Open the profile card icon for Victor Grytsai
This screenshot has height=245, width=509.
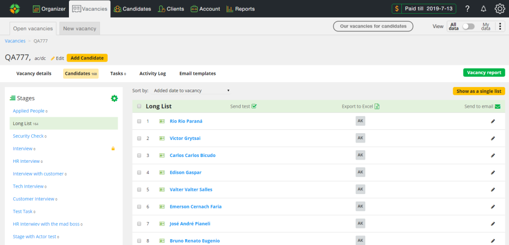(162, 138)
